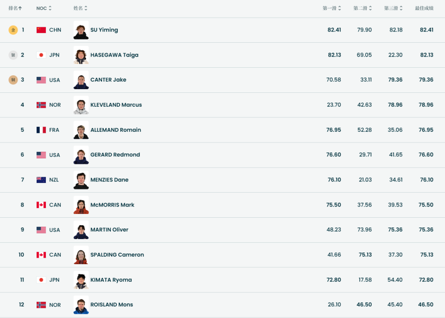Click the France flag beside ALLEMAND Romain
The height and width of the screenshot is (318, 445).
[41, 130]
